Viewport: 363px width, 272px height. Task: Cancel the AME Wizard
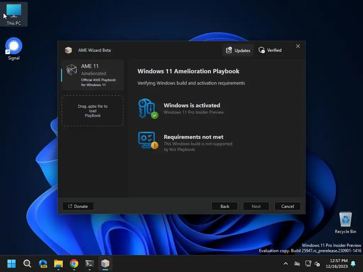(x=287, y=206)
